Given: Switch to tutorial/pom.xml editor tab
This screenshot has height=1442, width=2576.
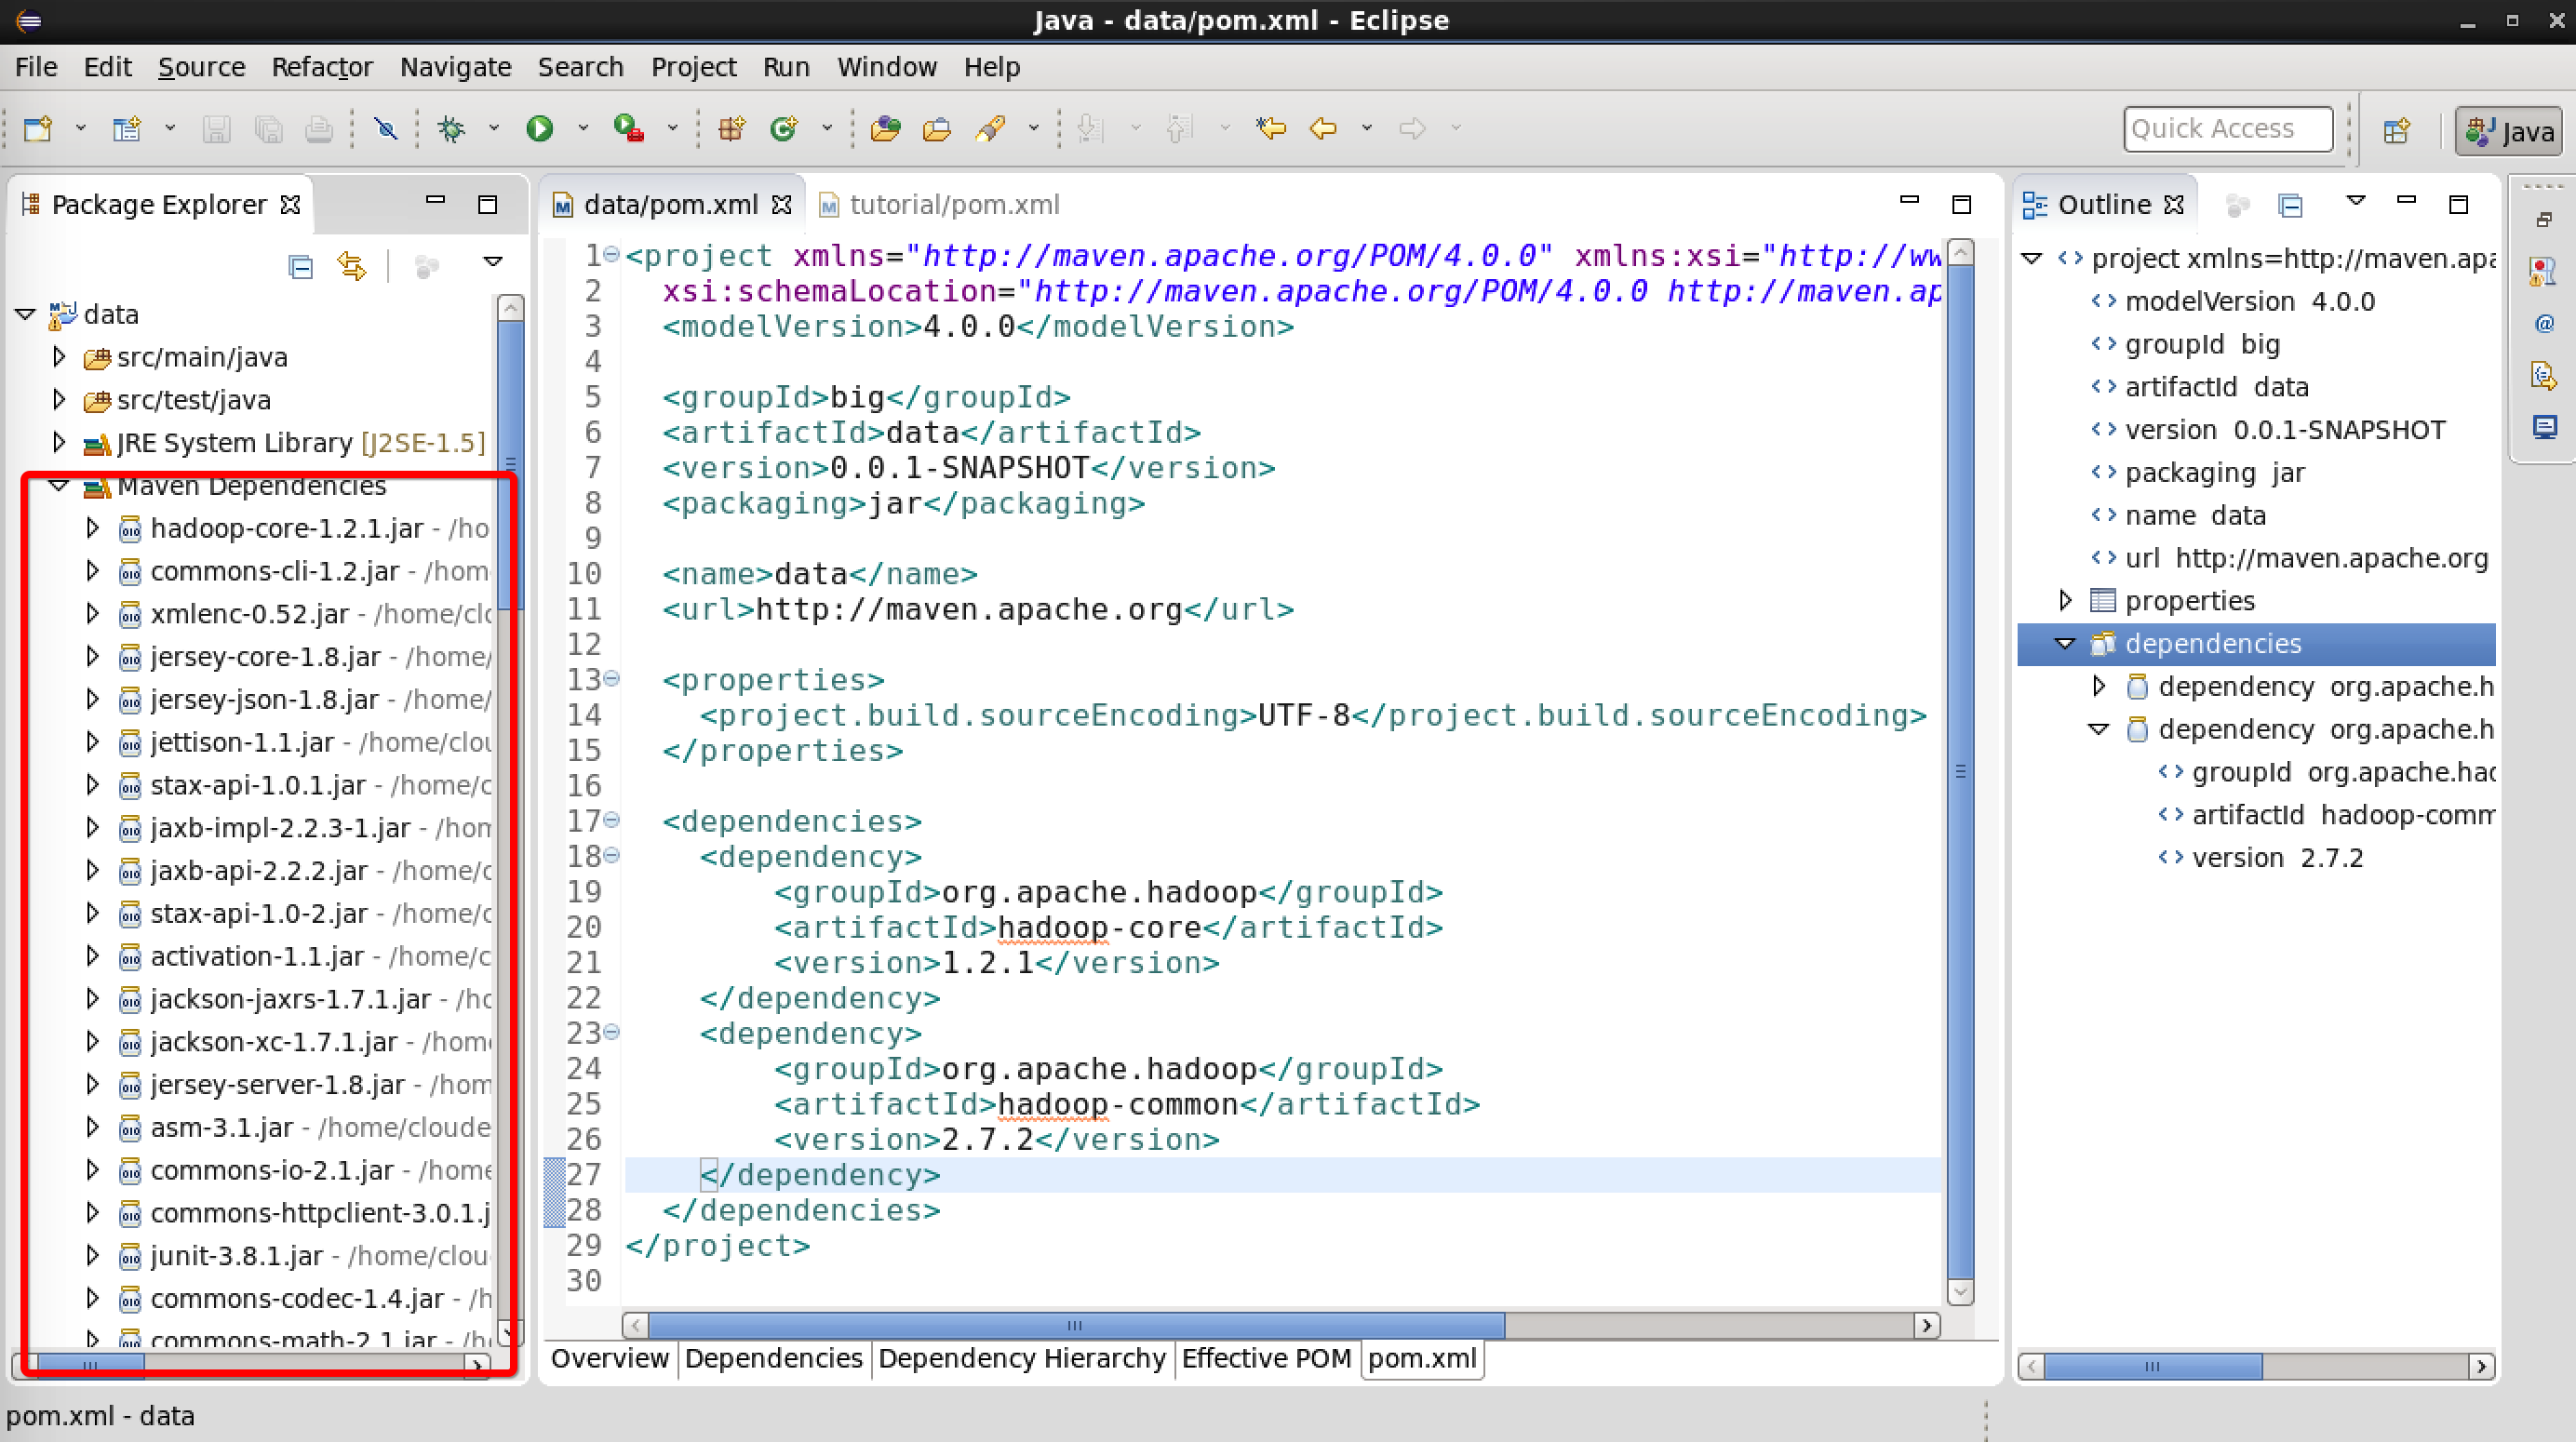Looking at the screenshot, I should pos(952,205).
